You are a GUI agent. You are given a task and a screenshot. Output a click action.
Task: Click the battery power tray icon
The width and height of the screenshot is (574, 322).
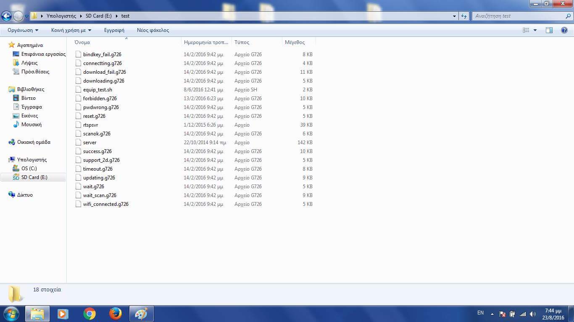pyautogui.click(x=513, y=314)
